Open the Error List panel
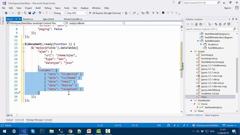 pyautogui.click(x=19, y=120)
